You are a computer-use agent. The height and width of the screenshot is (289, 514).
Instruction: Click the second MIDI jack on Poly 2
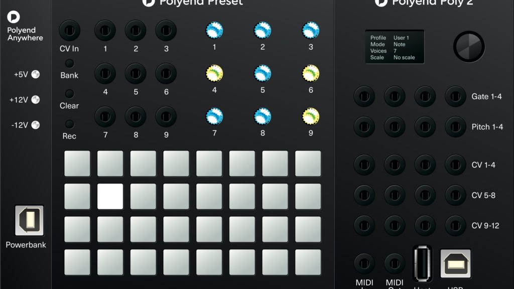[395, 263]
